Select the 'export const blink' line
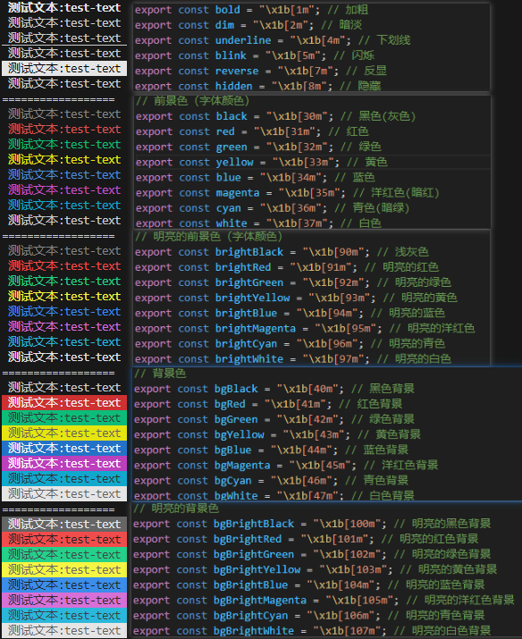 (x=255, y=55)
